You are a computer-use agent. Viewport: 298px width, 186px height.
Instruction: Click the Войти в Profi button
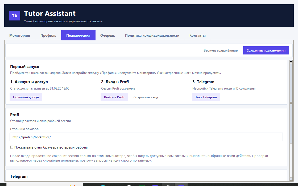[114, 97]
